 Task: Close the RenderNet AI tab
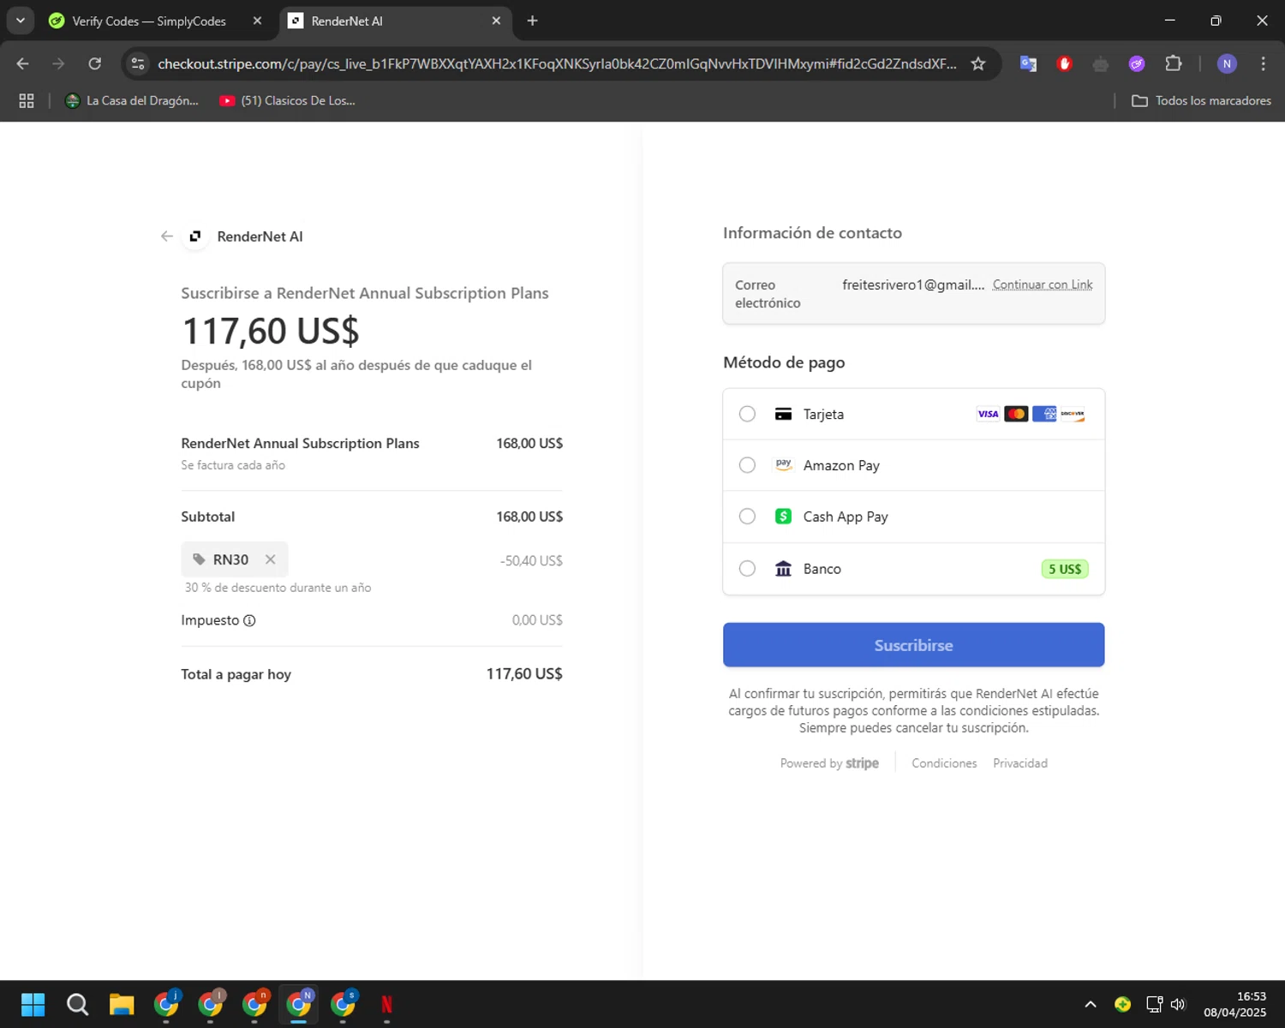[x=496, y=21]
